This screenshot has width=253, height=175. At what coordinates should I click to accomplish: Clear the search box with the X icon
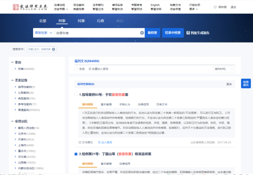(x=142, y=33)
